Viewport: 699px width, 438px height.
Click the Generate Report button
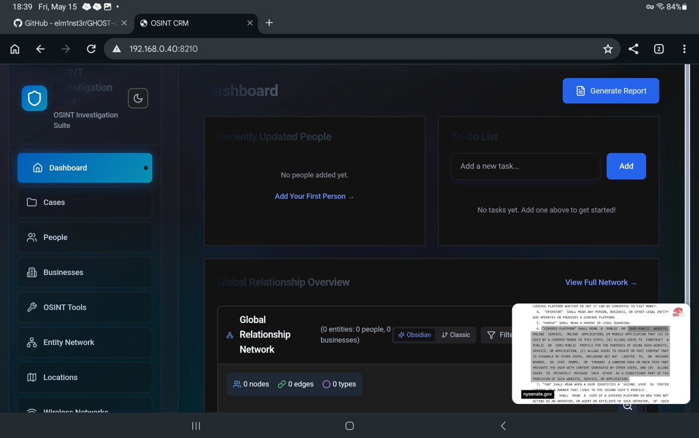(611, 90)
